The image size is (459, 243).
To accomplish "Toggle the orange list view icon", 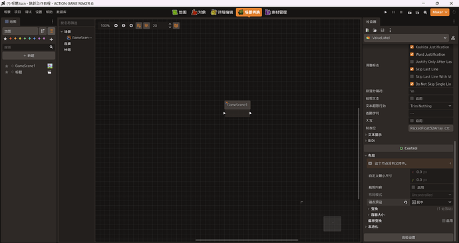I will [x=51, y=31].
